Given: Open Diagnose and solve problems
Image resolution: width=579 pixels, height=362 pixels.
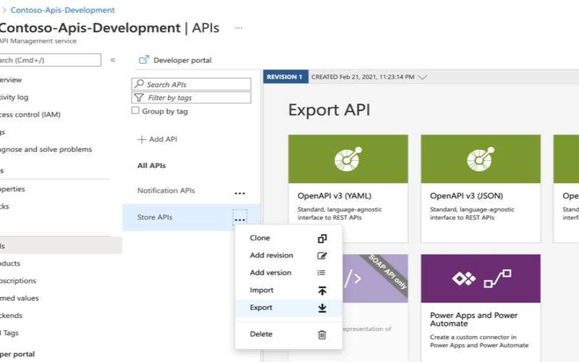Looking at the screenshot, I should coord(46,149).
